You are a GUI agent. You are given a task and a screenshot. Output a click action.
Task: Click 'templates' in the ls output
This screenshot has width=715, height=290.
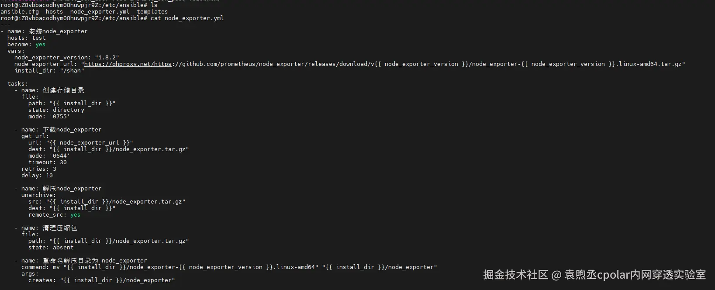pyautogui.click(x=152, y=12)
